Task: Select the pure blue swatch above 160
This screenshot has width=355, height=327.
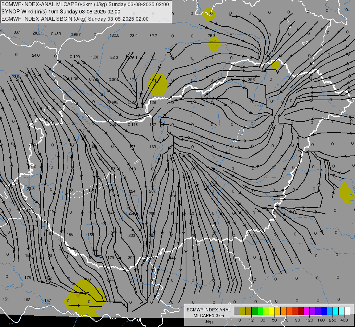Action: [324, 311]
